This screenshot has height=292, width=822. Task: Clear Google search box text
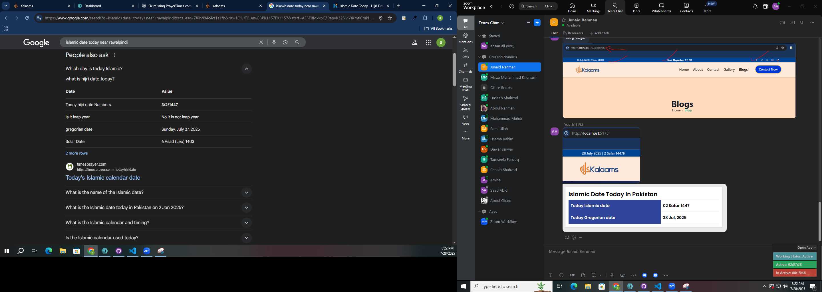(x=261, y=42)
